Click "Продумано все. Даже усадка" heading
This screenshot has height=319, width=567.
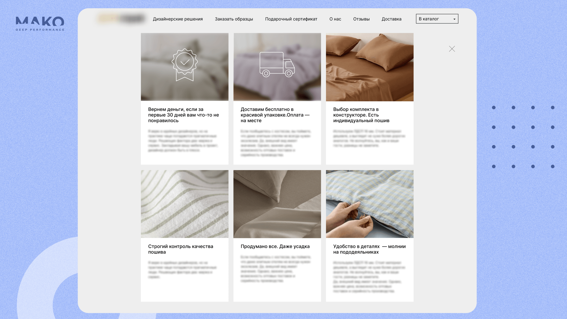[275, 246]
